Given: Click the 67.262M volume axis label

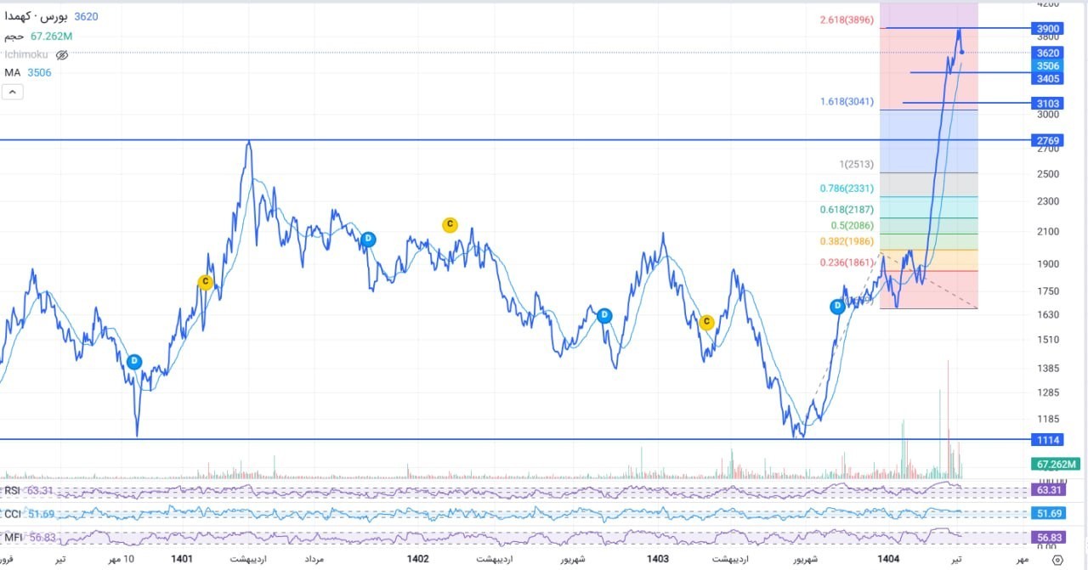Looking at the screenshot, I should click(1057, 464).
